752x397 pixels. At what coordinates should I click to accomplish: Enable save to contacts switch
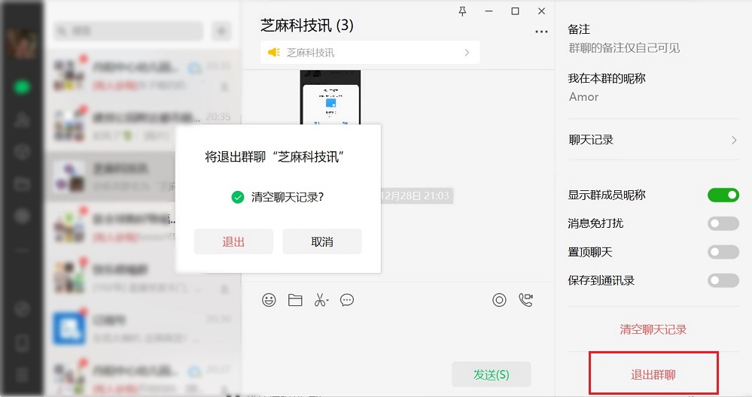point(723,280)
